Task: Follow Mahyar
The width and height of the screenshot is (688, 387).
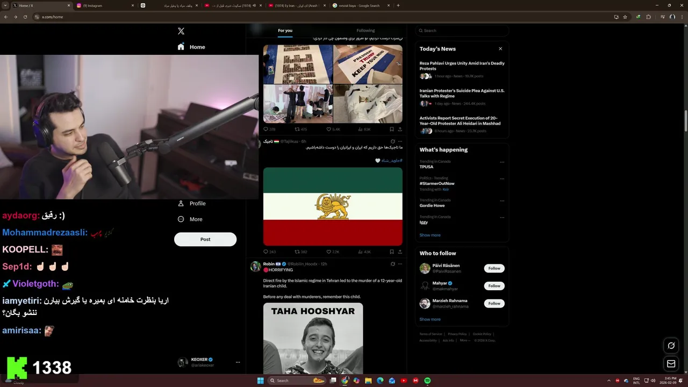Action: [494, 286]
